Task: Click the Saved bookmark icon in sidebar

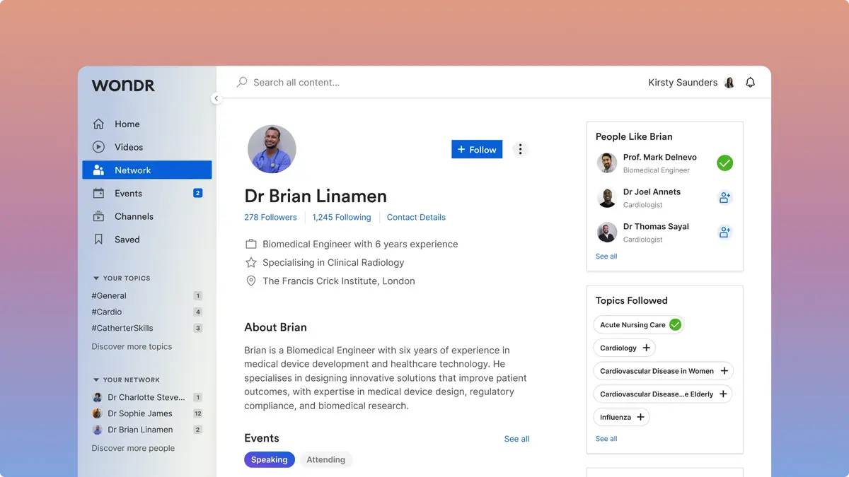Action: click(99, 240)
